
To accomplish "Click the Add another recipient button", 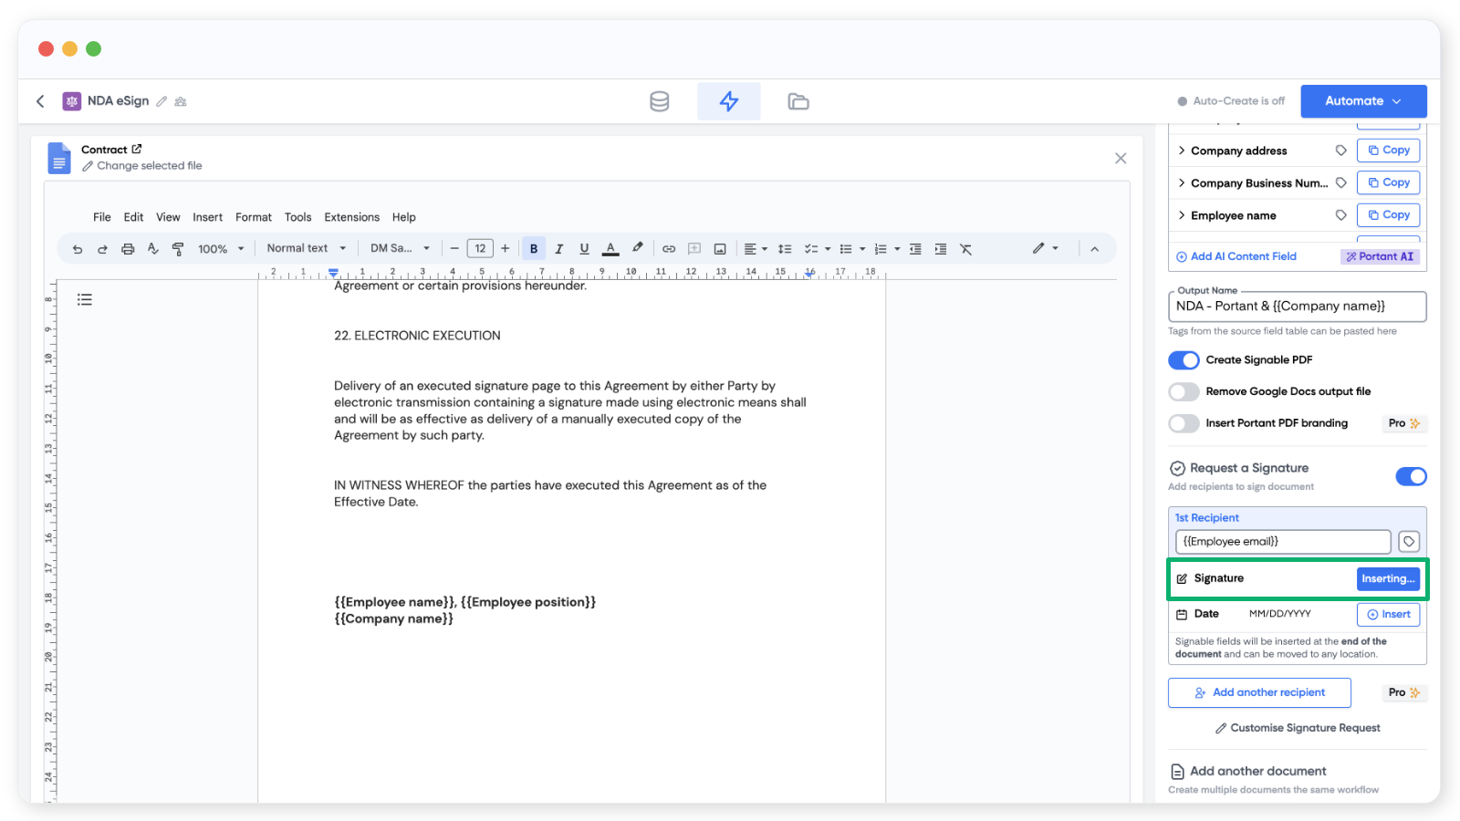I will click(1259, 692).
